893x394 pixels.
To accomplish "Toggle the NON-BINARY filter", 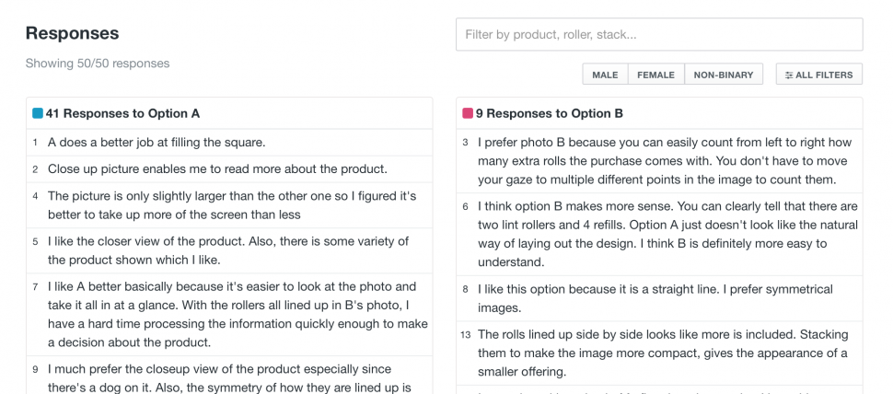I will pyautogui.click(x=724, y=75).
